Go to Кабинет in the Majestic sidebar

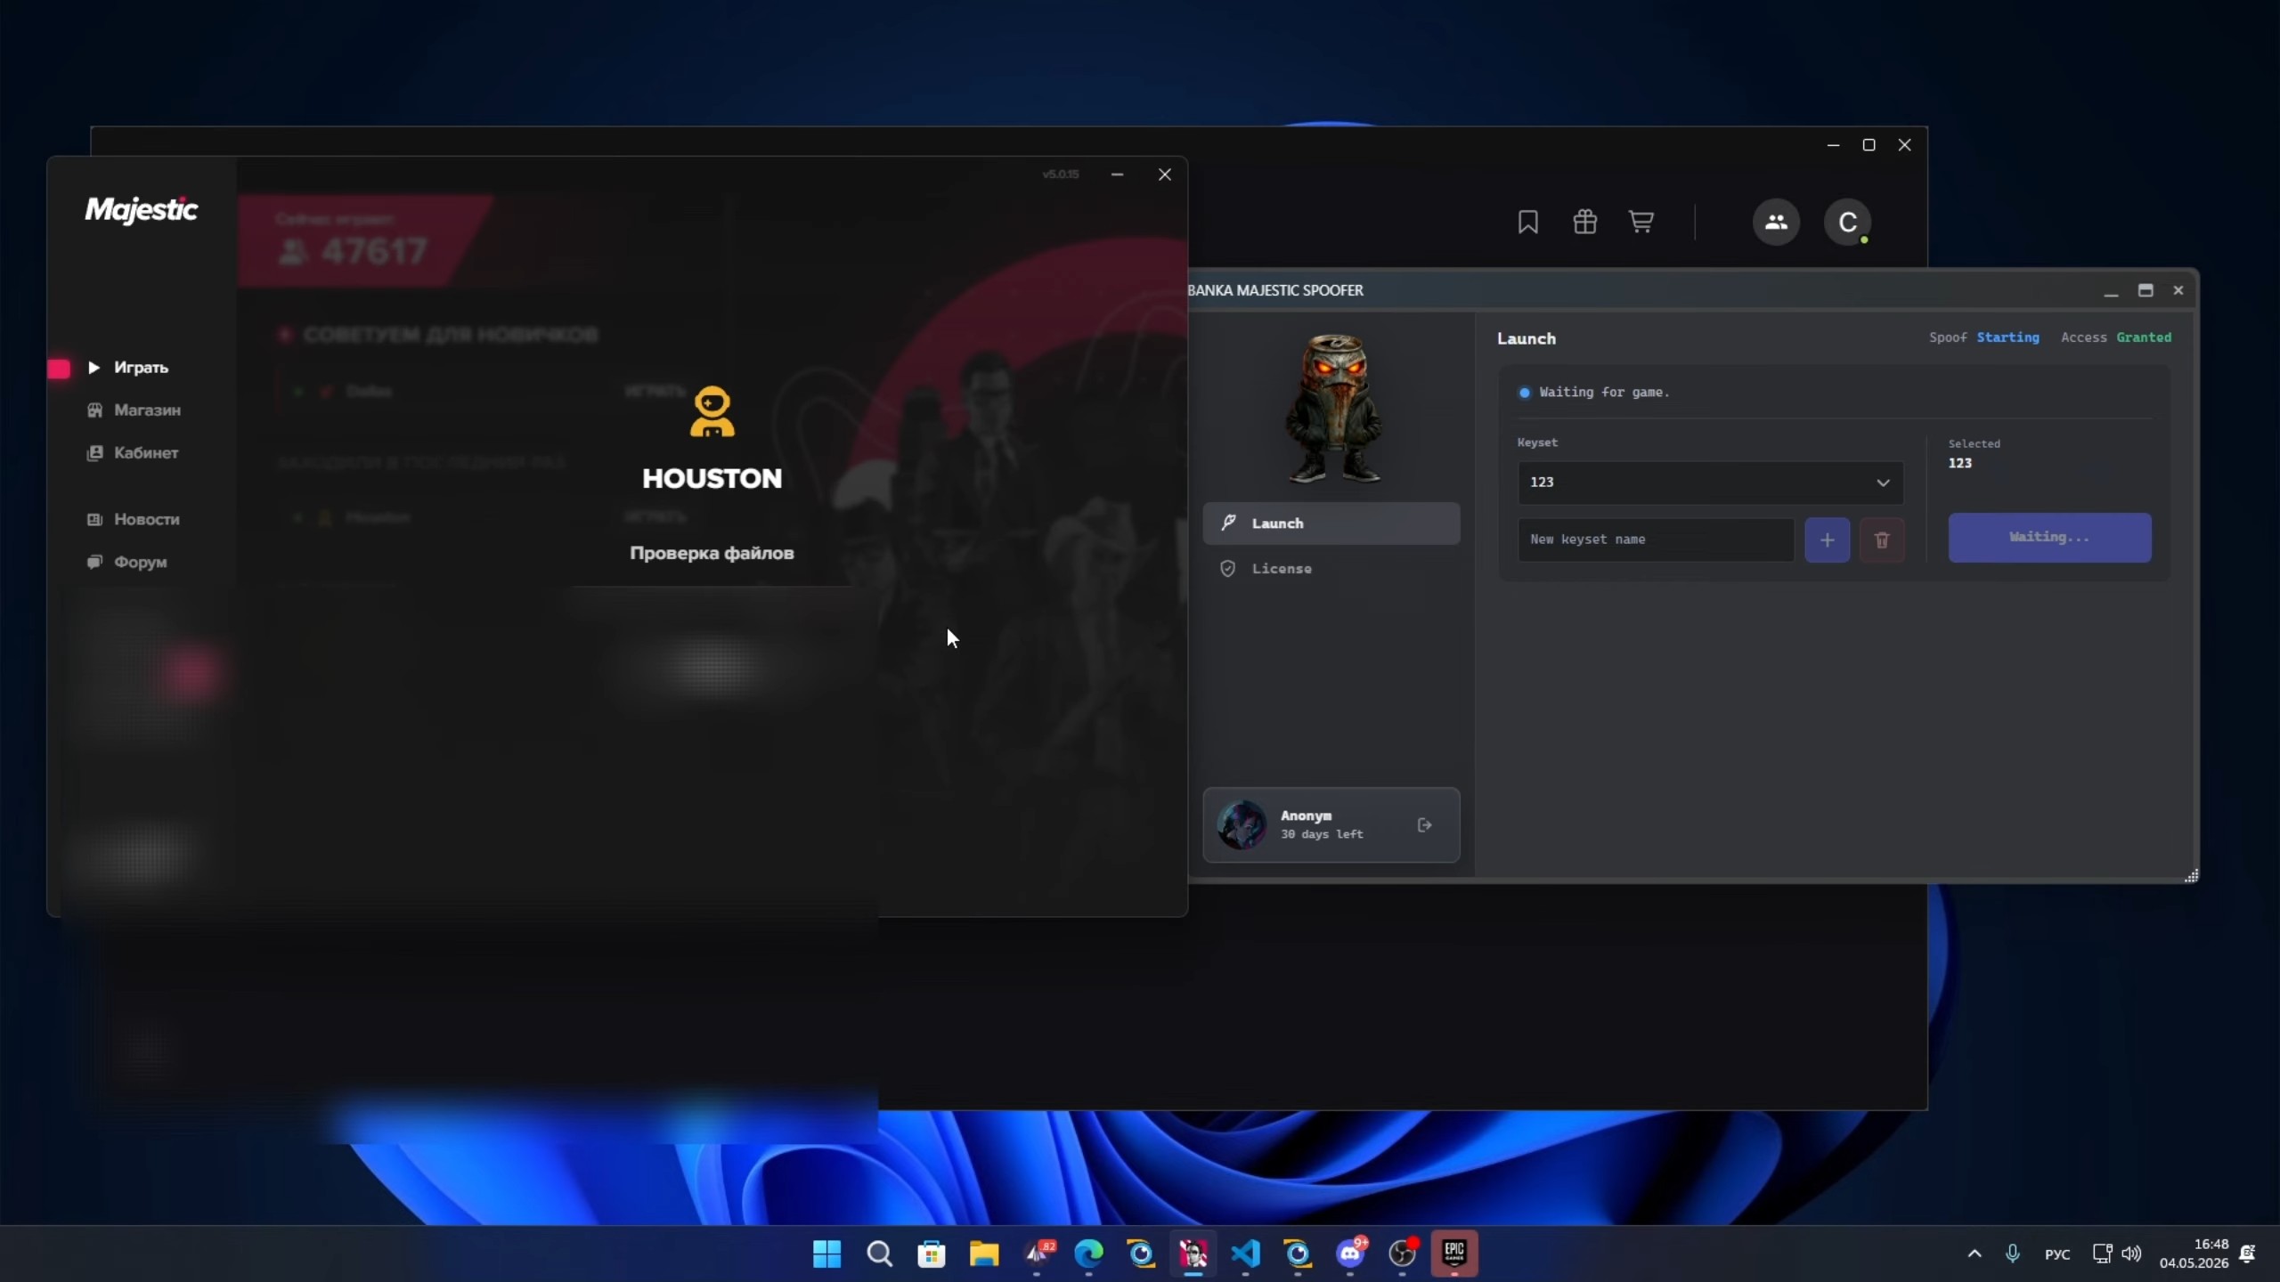coord(133,453)
